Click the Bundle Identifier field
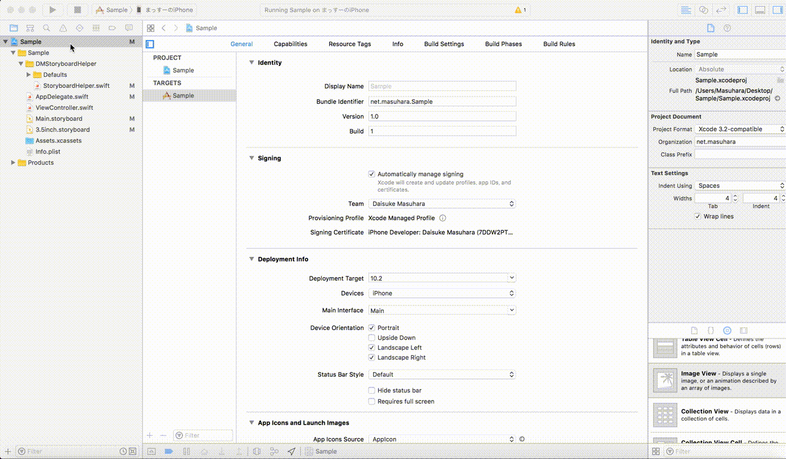 442,102
